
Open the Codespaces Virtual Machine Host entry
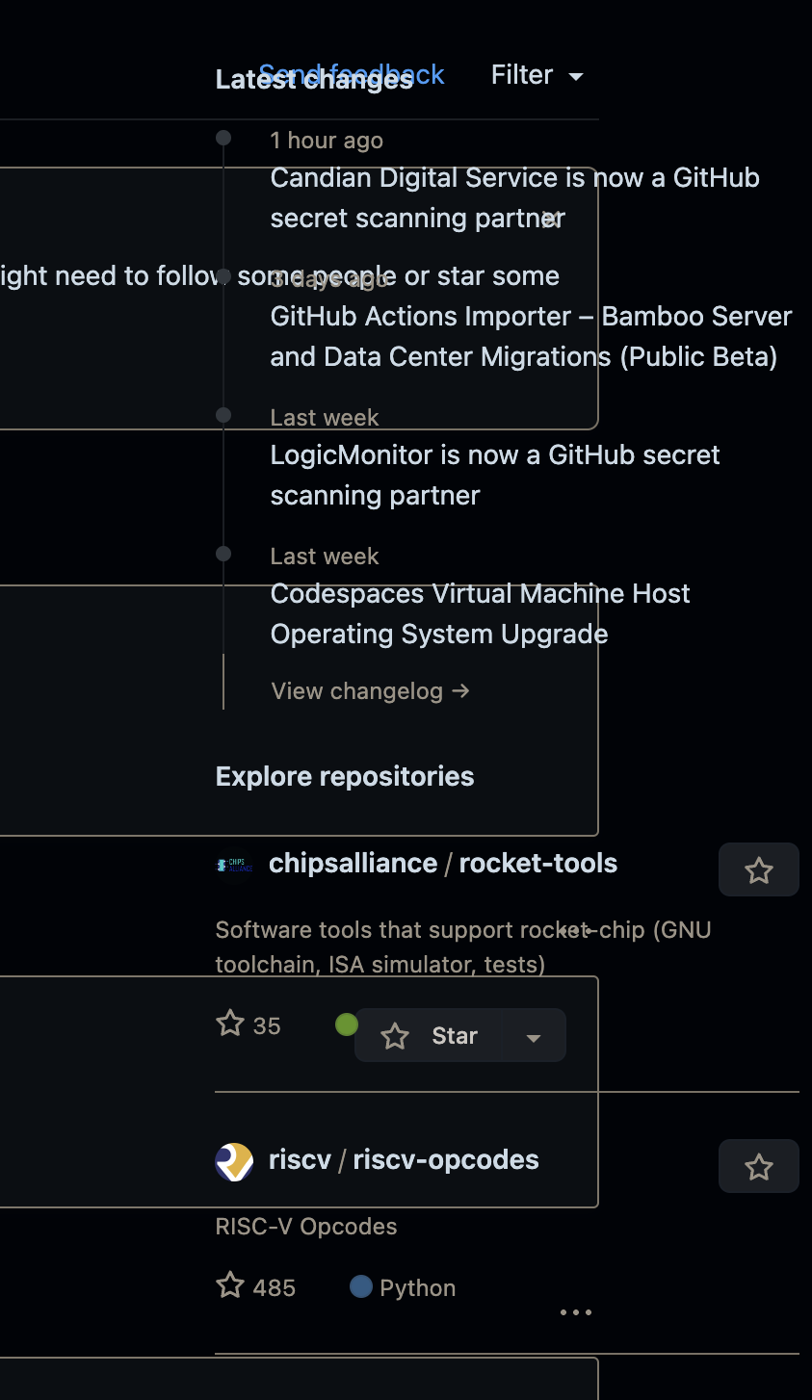480,613
